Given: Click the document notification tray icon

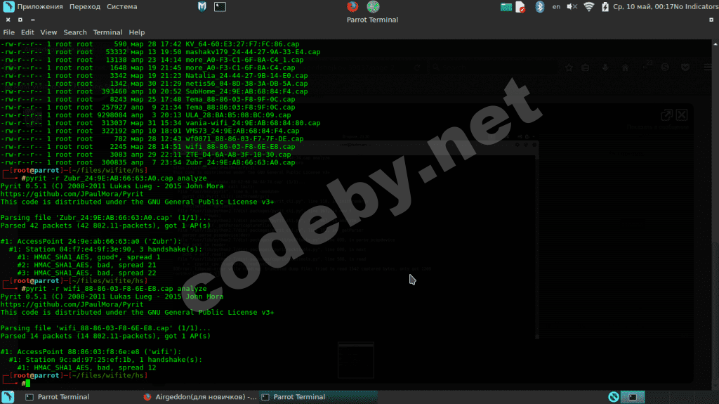Looking at the screenshot, I should coord(520,7).
